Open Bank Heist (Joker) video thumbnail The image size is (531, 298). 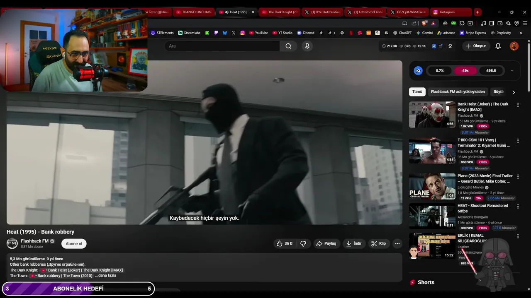[x=432, y=115]
